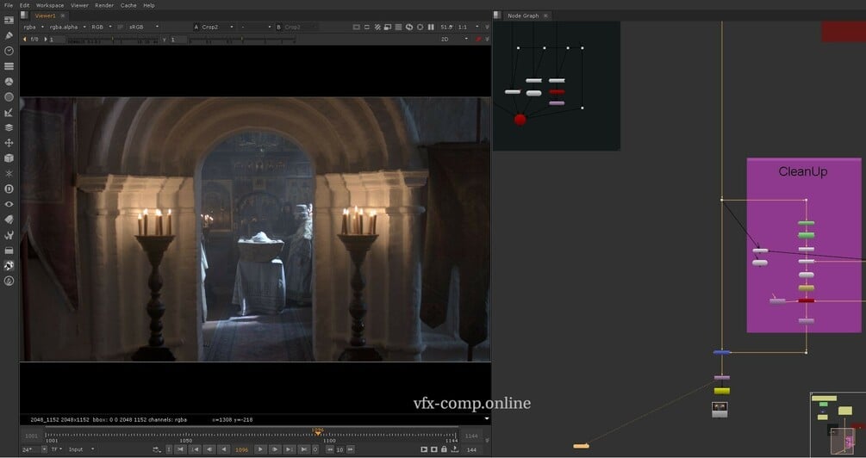Toggle the proxy mode hatched icon
Viewport: 866px width, 458px height.
(377, 27)
